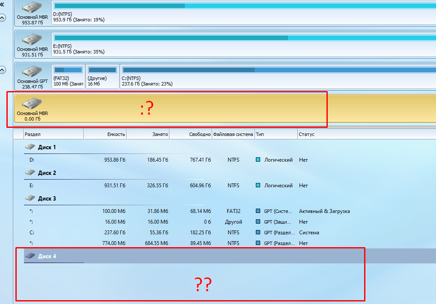Viewport: 436px width, 304px height.
Task: Select the (Другие) 16 Мб partition block
Action: [x=103, y=77]
